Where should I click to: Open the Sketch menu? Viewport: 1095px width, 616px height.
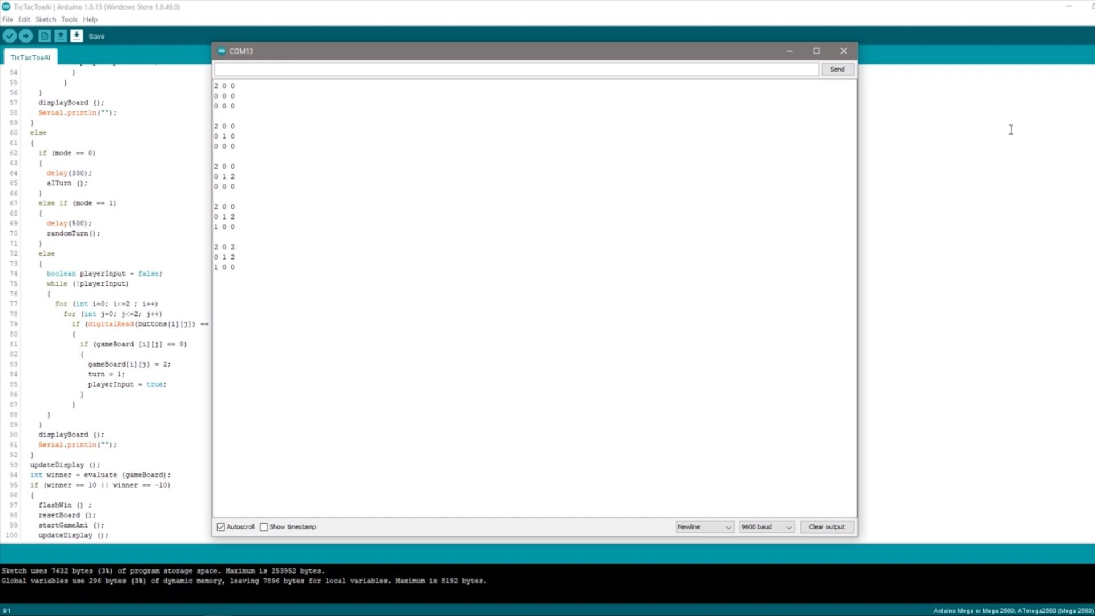[x=46, y=19]
